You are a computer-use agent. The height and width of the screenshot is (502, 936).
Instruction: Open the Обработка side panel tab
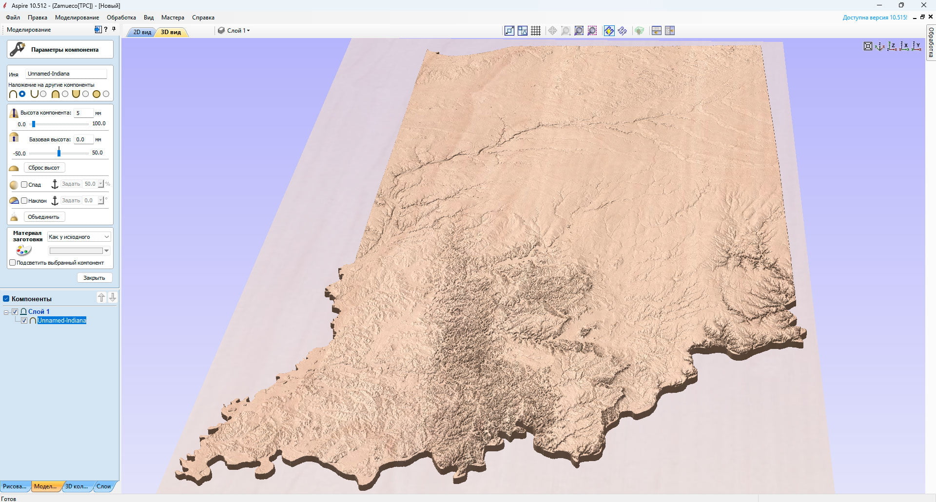point(931,42)
